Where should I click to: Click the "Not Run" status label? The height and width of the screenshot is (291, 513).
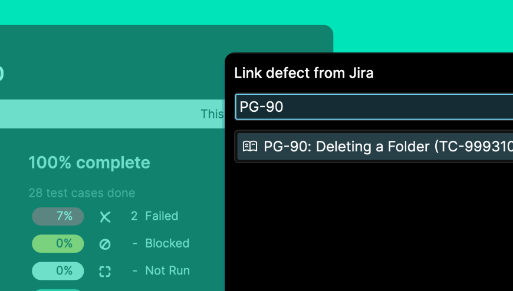(167, 270)
